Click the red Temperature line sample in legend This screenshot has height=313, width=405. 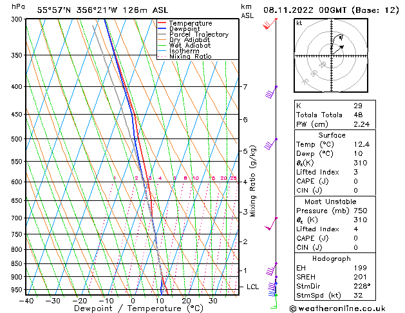[x=162, y=23]
